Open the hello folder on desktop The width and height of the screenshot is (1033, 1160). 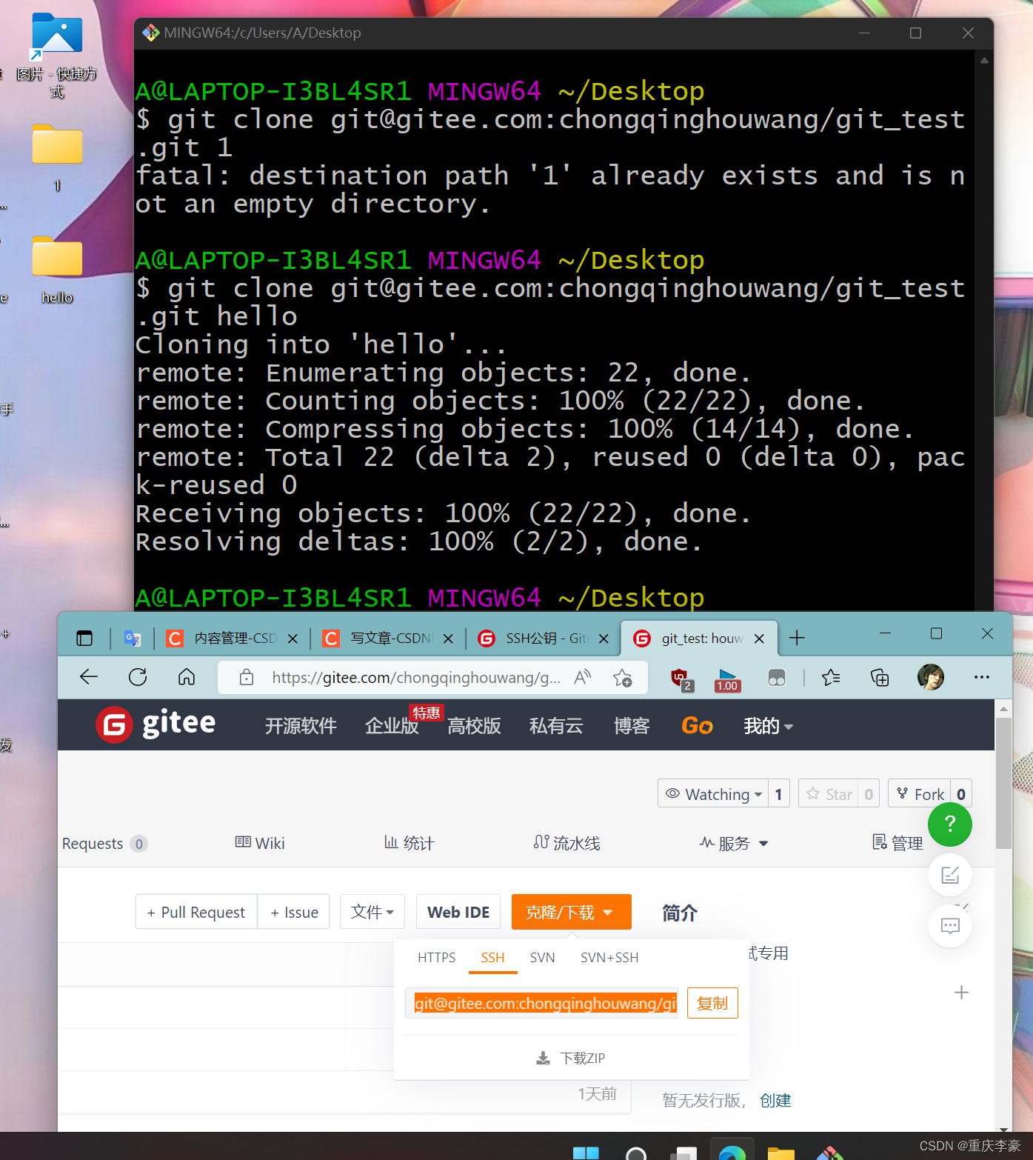[x=57, y=270]
